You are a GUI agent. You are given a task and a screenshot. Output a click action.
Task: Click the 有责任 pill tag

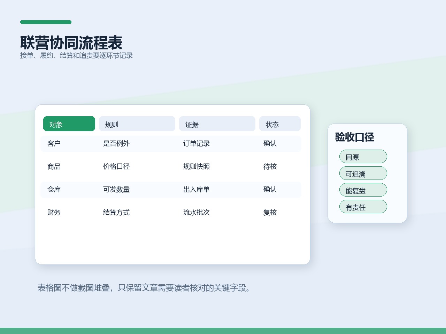[363, 207]
